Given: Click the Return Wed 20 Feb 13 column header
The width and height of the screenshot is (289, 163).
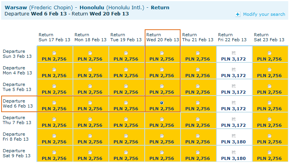Looking at the screenshot, I should [162, 37].
